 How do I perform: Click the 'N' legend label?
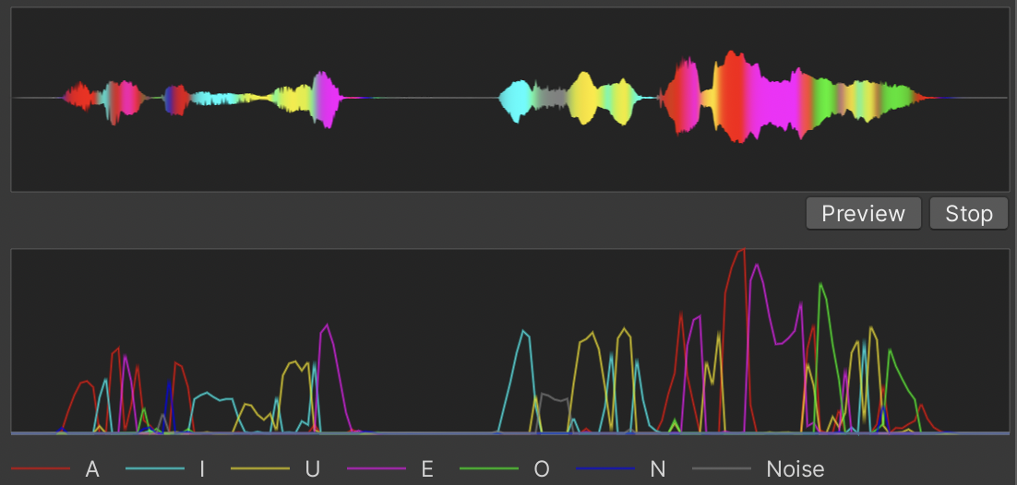657,468
